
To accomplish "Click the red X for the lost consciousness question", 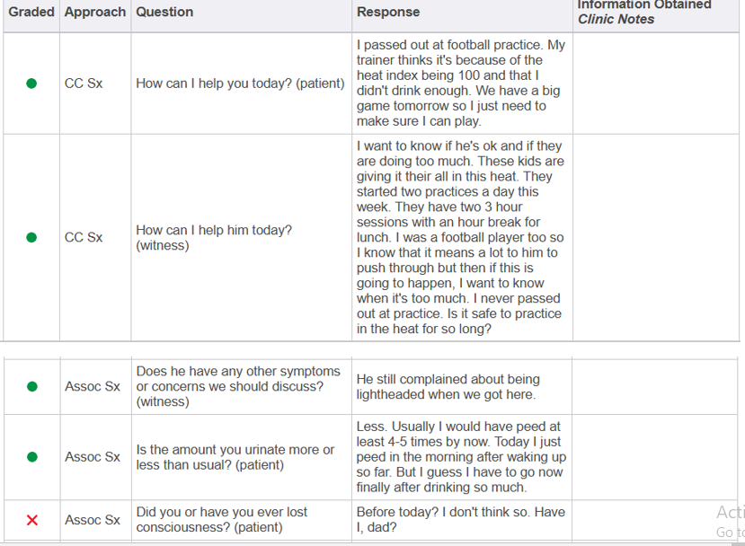I will click(31, 520).
